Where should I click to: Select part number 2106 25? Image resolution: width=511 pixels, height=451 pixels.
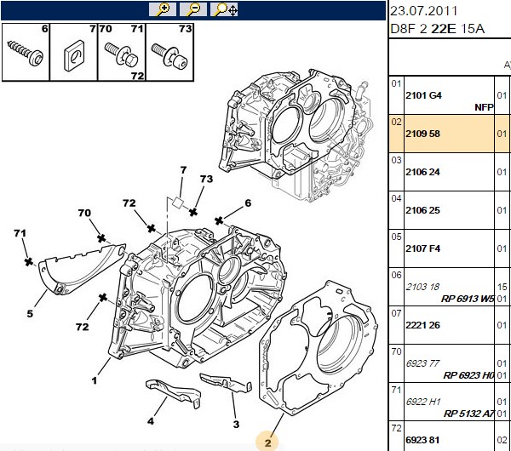tap(422, 210)
